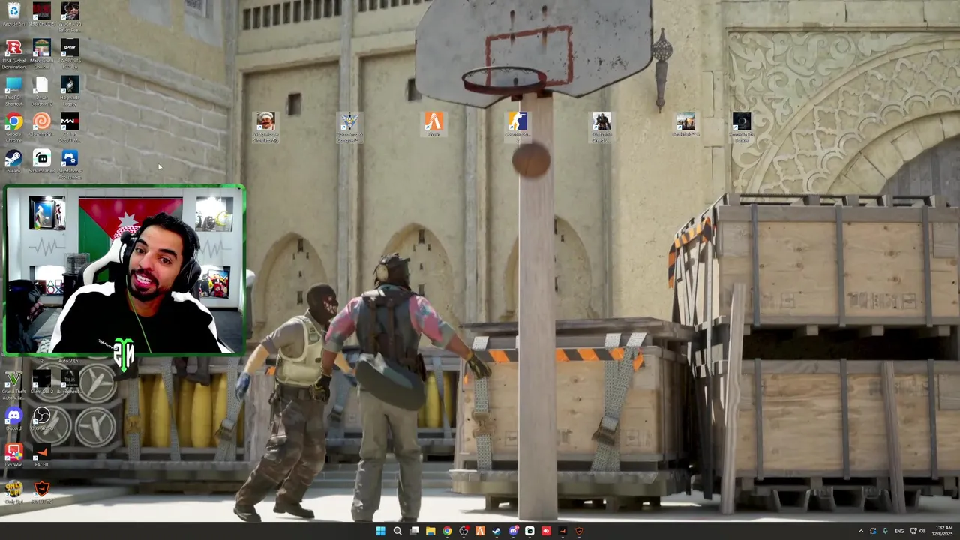Launch Streamlabs desktop shortcut
Image resolution: width=960 pixels, height=540 pixels.
(41, 162)
